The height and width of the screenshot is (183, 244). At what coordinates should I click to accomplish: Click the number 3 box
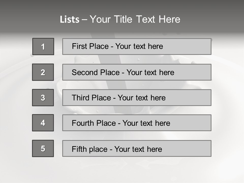[x=43, y=98]
